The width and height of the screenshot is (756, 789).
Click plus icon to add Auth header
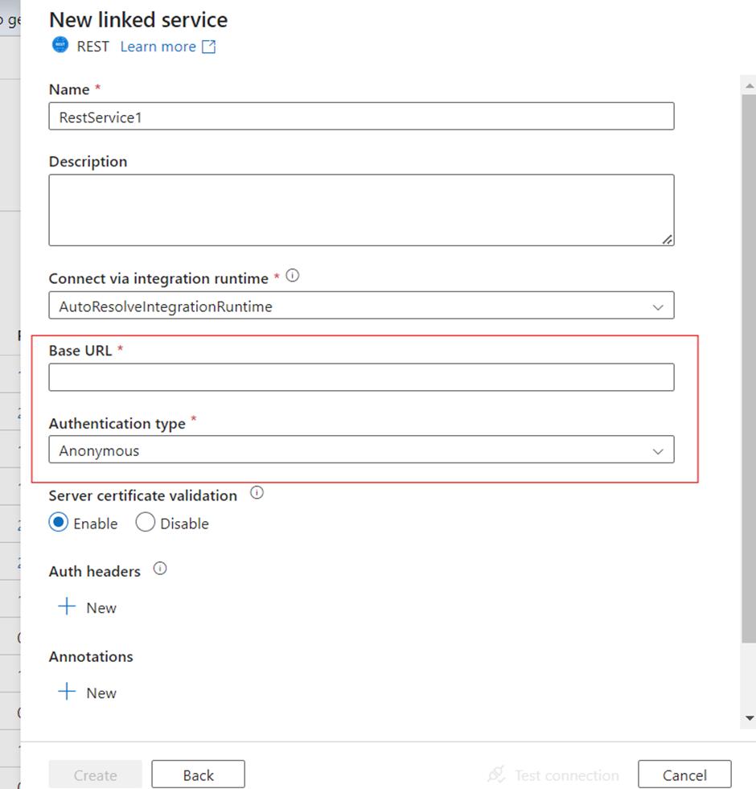point(67,607)
